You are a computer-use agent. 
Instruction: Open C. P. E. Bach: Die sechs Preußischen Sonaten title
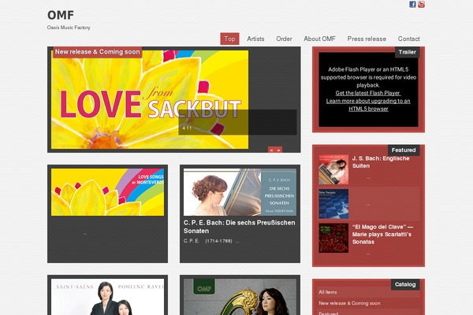239,227
